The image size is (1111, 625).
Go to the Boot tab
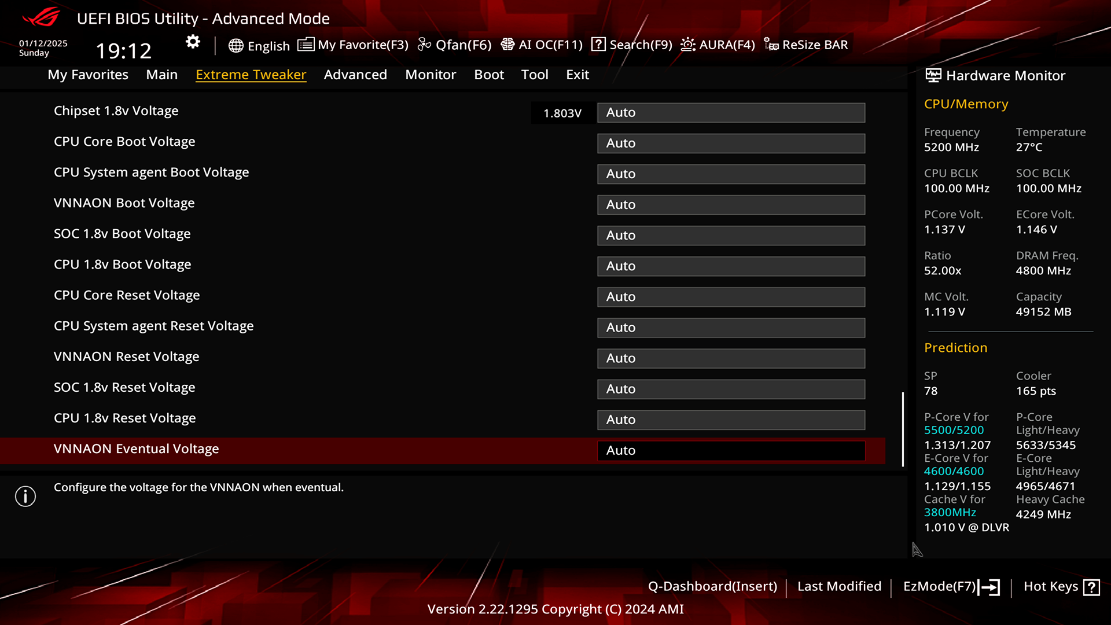(x=489, y=75)
